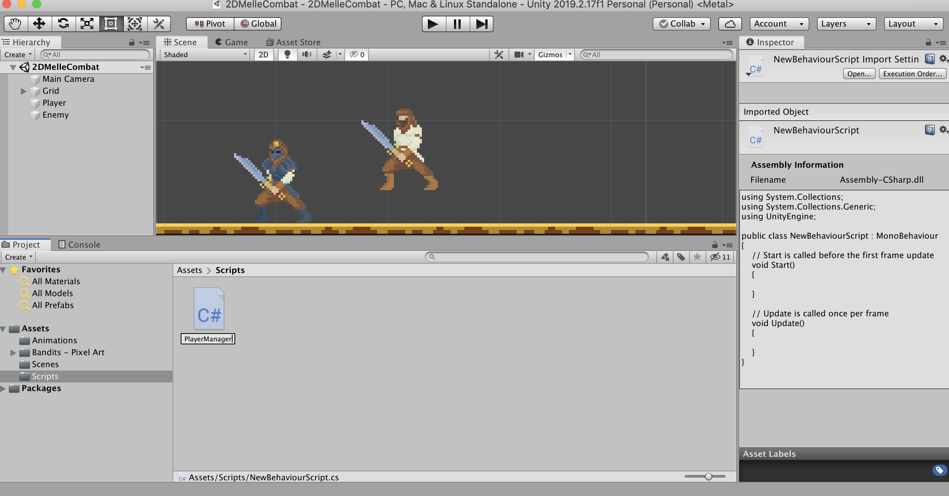This screenshot has height=496, width=949.
Task: Pause the game playback
Action: coord(457,24)
